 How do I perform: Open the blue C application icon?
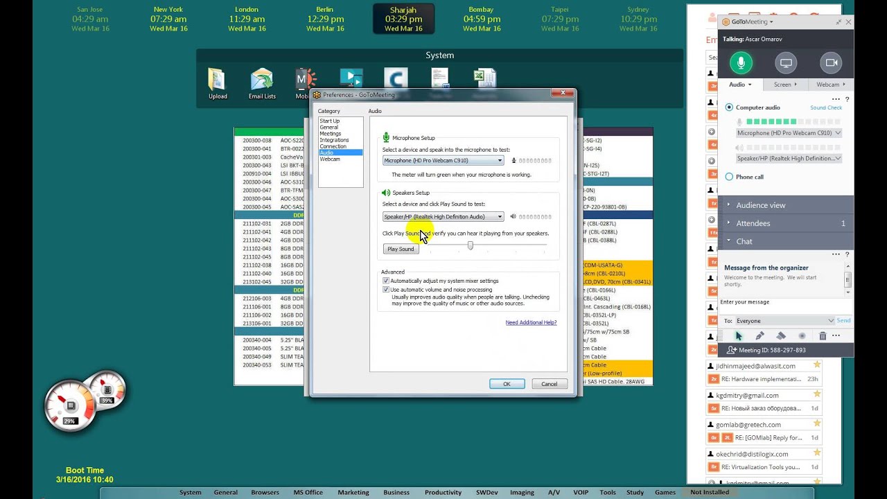[396, 78]
